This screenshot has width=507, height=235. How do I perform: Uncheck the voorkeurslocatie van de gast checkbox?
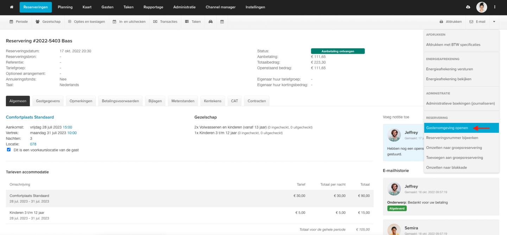tap(9, 150)
